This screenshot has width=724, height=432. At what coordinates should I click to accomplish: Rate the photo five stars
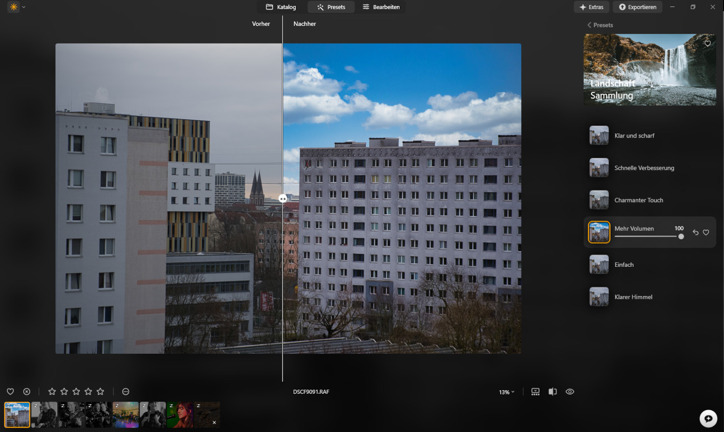(100, 391)
